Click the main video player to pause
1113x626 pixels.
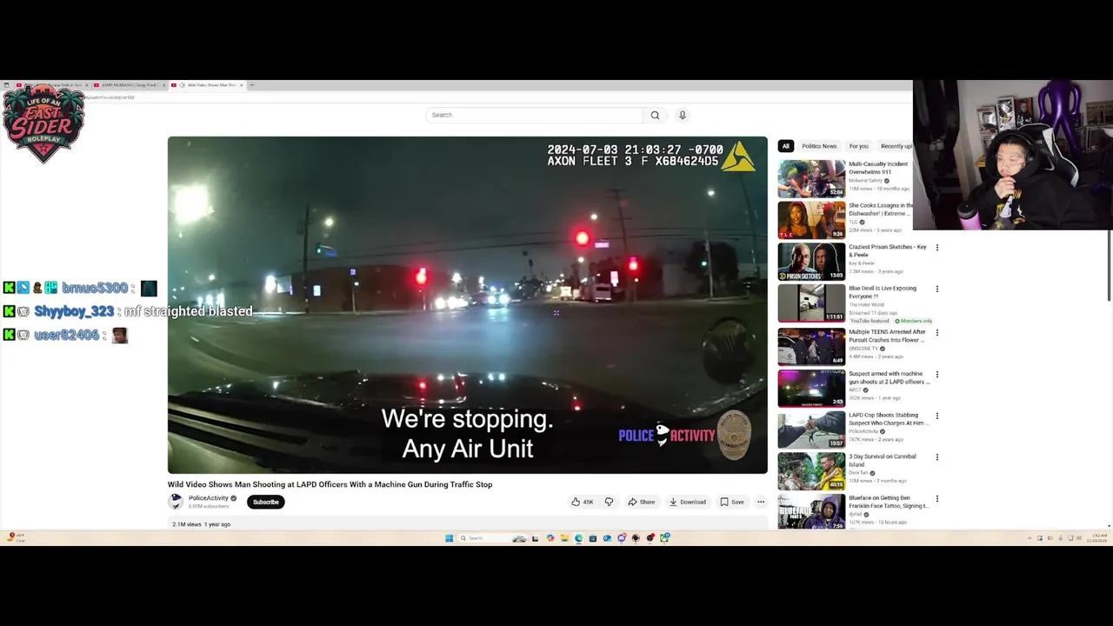[x=468, y=305]
